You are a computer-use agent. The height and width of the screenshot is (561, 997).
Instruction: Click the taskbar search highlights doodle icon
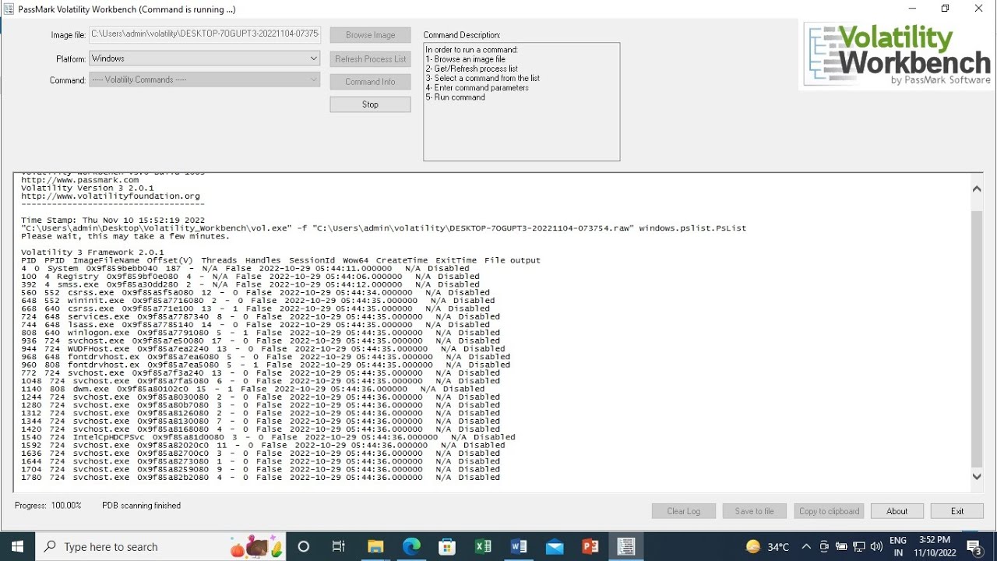[255, 547]
